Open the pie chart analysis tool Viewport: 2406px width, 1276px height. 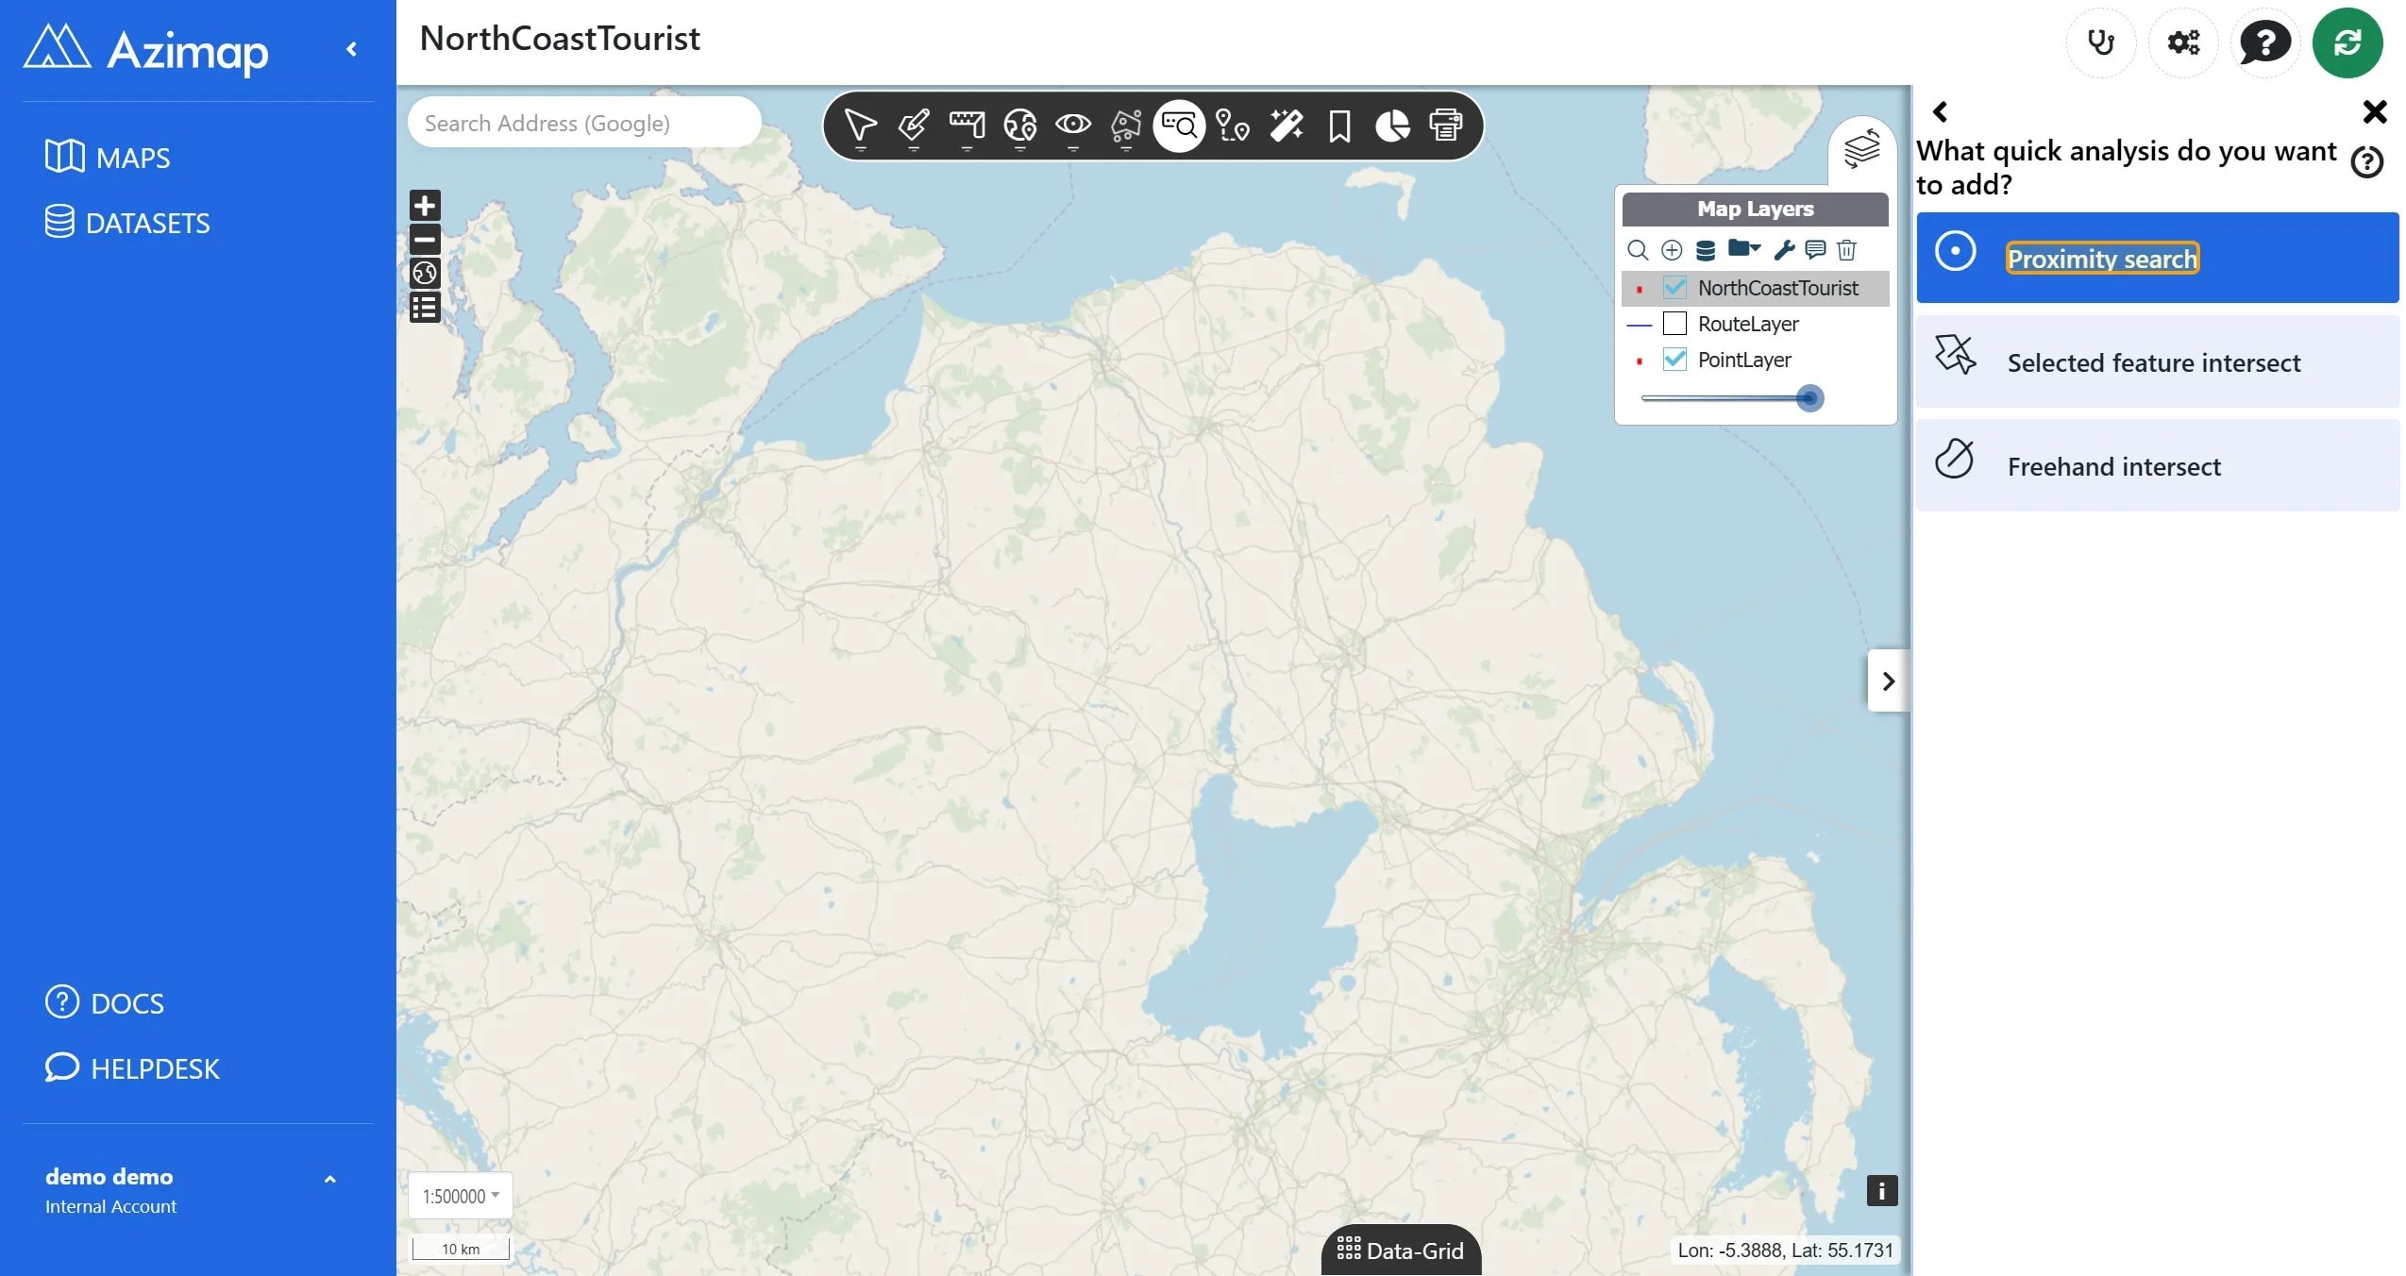1392,126
